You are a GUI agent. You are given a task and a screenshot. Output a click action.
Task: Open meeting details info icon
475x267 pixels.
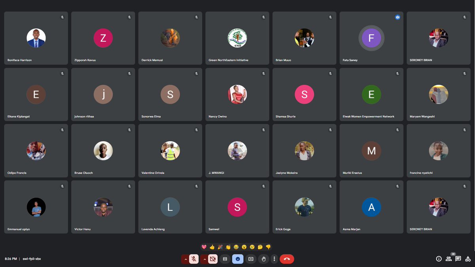pos(439,259)
